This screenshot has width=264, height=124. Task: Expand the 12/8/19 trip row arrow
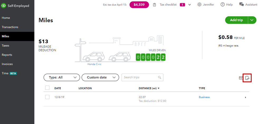pos(246,97)
